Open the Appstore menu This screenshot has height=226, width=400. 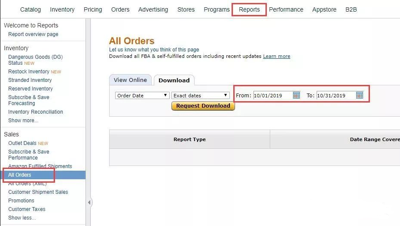point(324,10)
